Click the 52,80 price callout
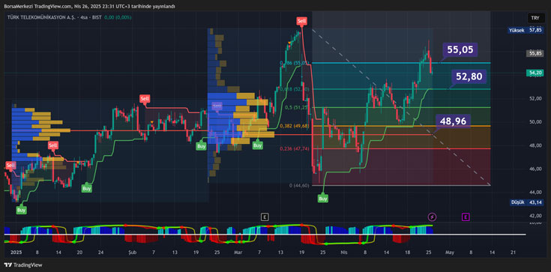The width and height of the screenshot is (551, 272). coord(469,76)
